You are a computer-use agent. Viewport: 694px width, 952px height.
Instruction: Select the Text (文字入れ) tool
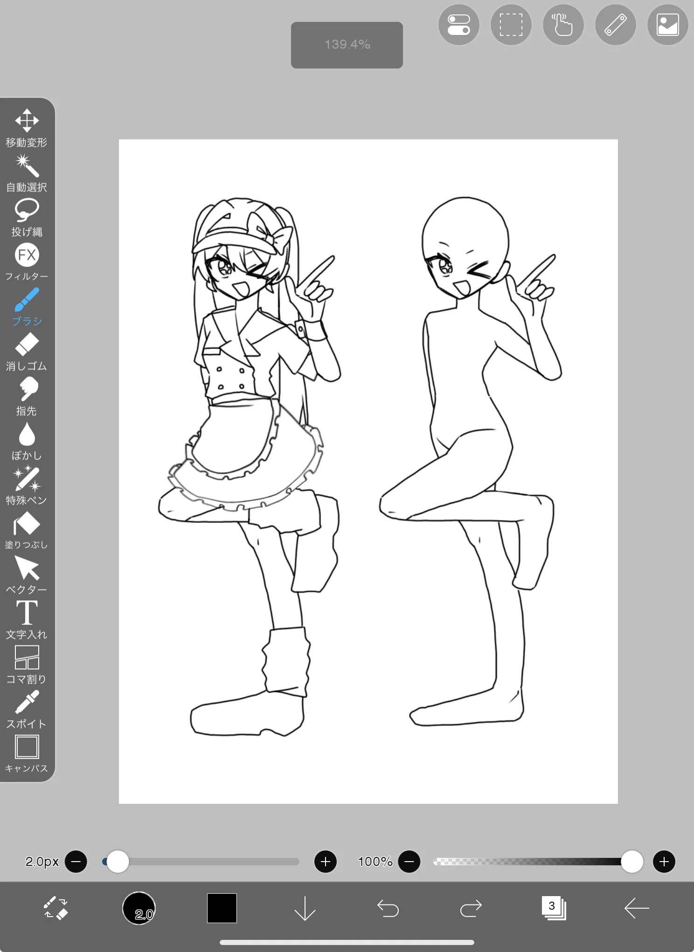(x=27, y=620)
